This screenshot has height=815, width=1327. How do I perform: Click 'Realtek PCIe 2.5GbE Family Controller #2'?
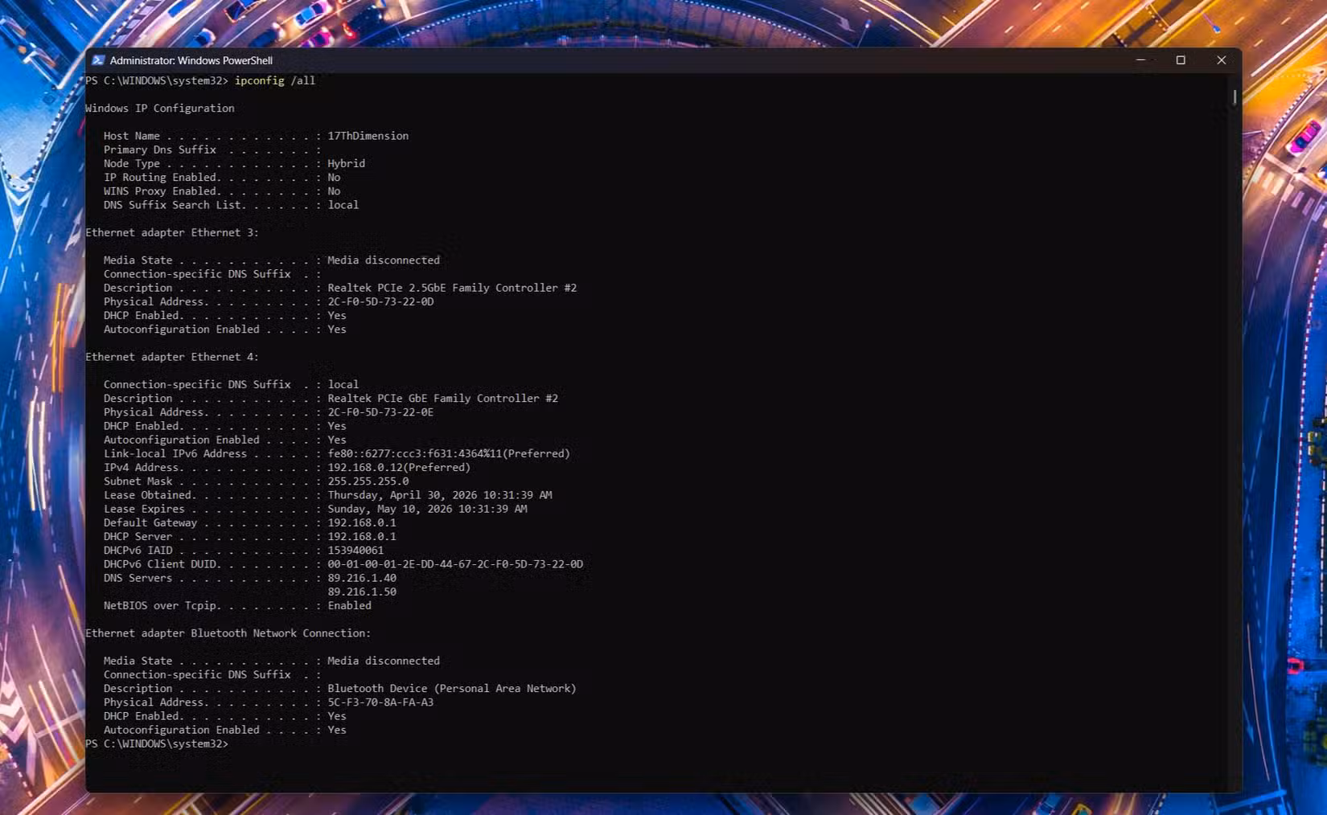[452, 288]
